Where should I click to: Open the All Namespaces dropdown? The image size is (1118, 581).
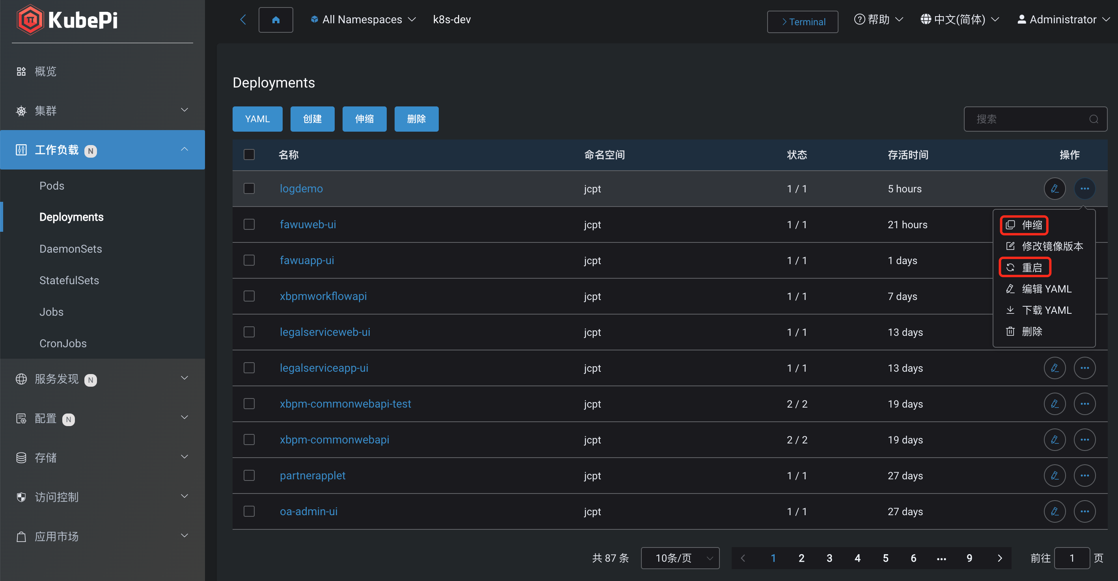tap(363, 20)
